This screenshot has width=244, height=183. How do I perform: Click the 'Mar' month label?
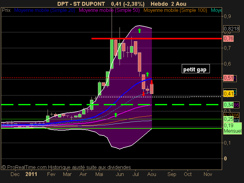coord(67,174)
